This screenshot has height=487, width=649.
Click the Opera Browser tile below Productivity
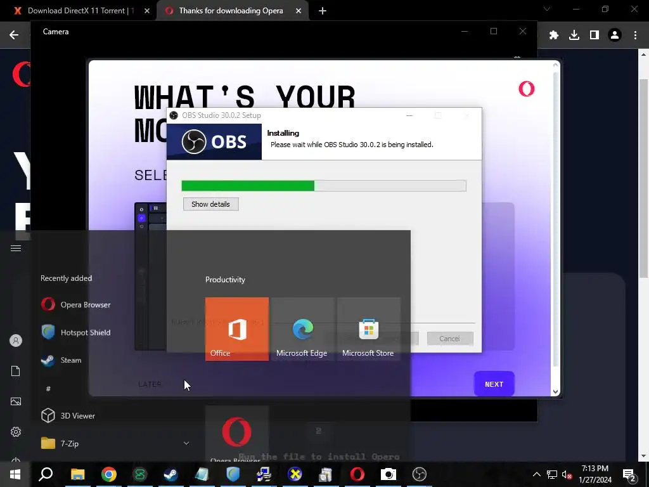click(237, 434)
